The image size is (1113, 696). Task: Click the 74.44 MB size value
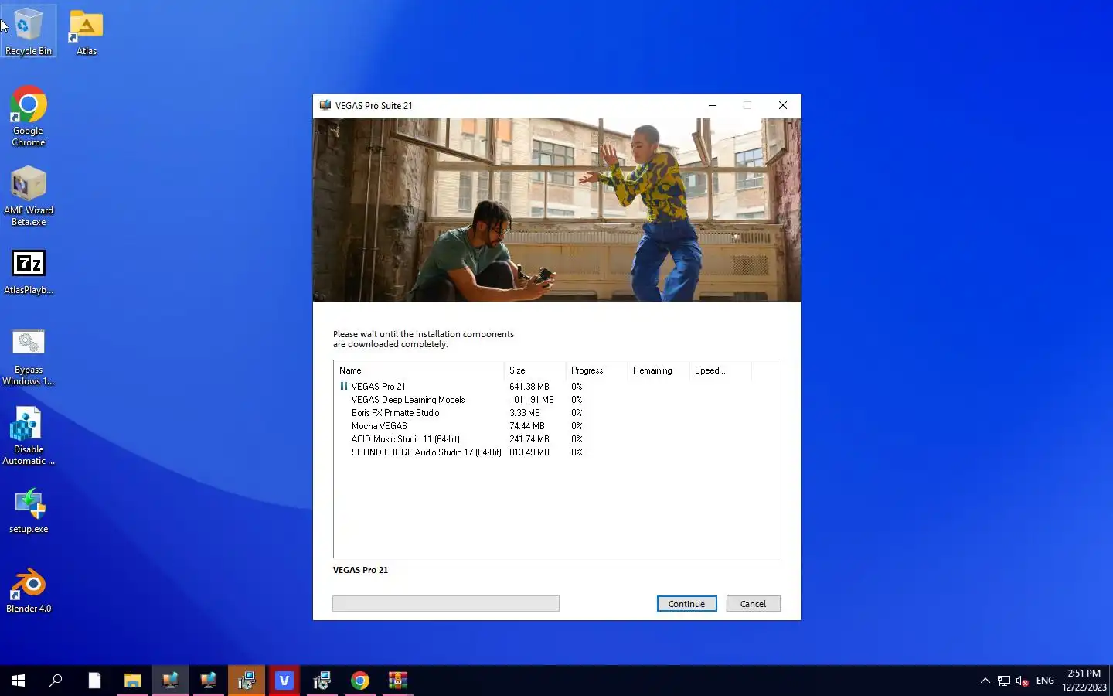527,426
